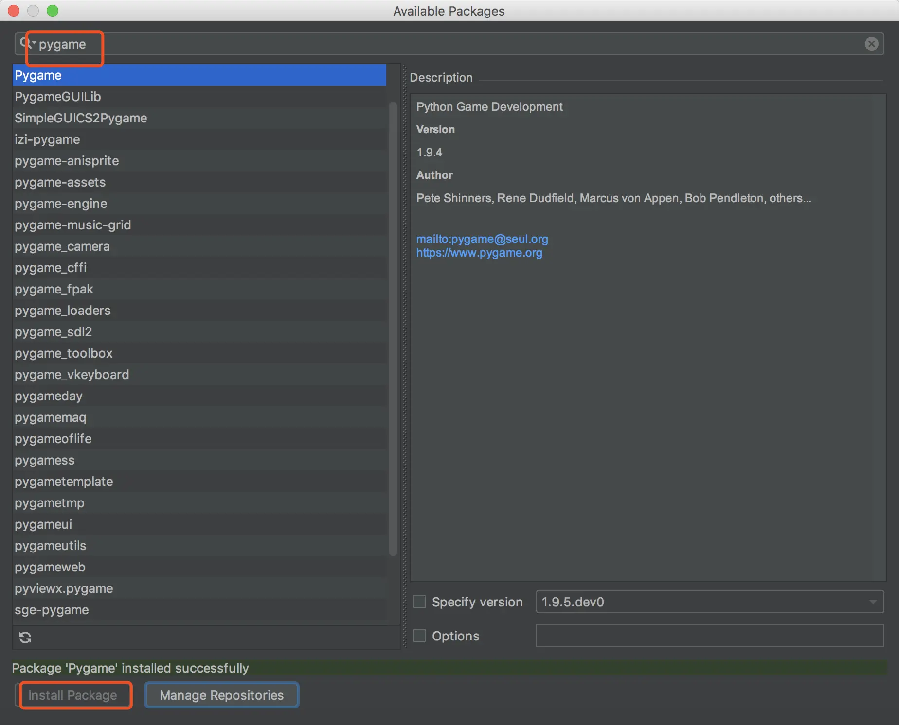Select izi-pygame package

[199, 139]
